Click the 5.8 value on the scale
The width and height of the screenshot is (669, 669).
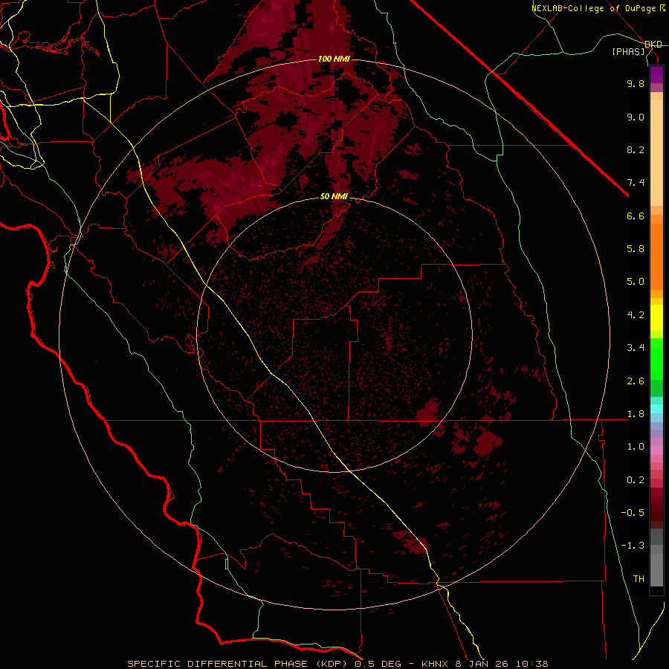[x=636, y=249]
